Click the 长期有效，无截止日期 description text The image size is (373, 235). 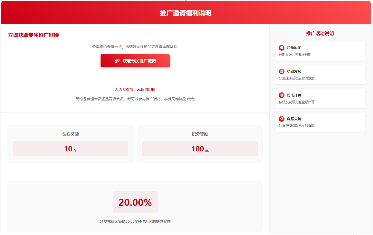(295, 55)
